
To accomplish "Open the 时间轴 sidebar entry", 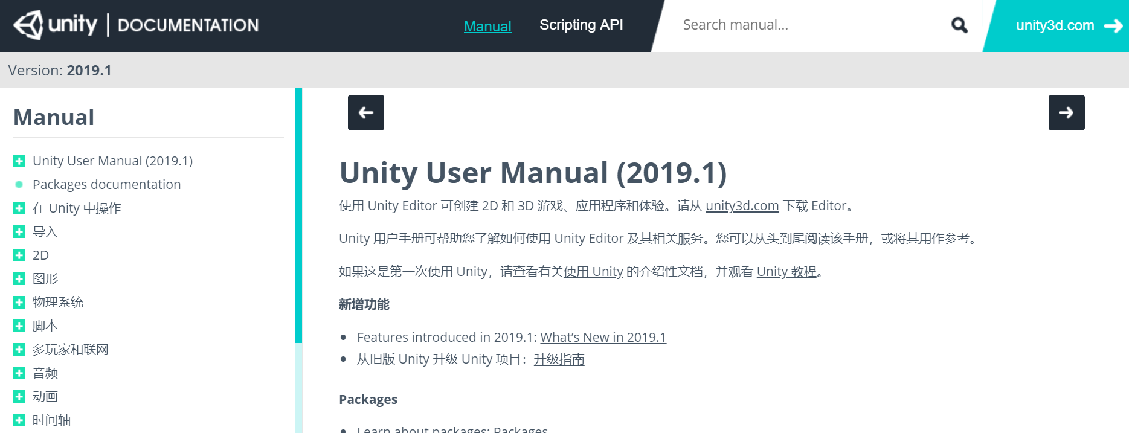I will 51,420.
